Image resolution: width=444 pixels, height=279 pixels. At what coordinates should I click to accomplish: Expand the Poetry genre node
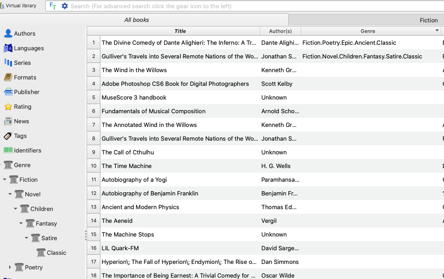10,267
